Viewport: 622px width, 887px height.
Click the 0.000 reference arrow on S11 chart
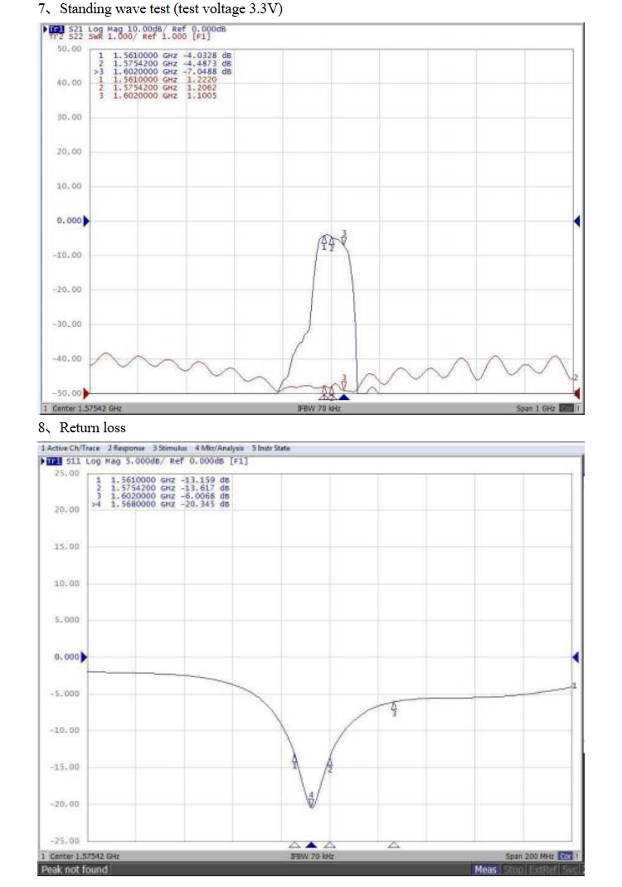pos(85,657)
